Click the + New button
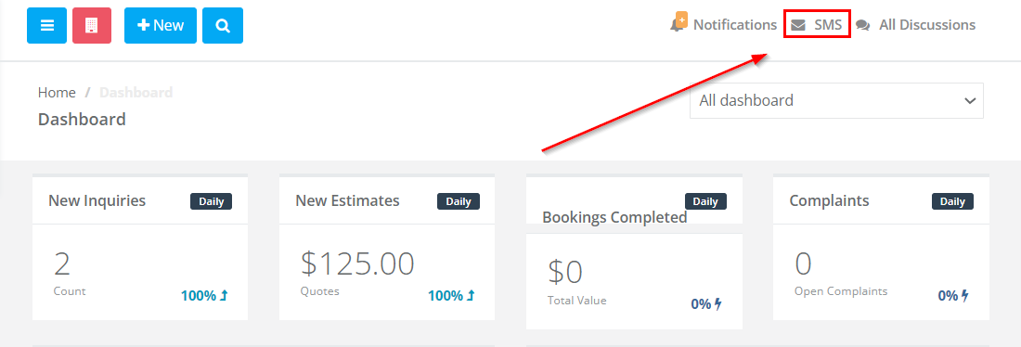The width and height of the screenshot is (1021, 347). click(161, 25)
